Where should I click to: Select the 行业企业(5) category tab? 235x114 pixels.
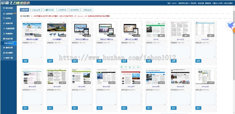tap(36, 10)
